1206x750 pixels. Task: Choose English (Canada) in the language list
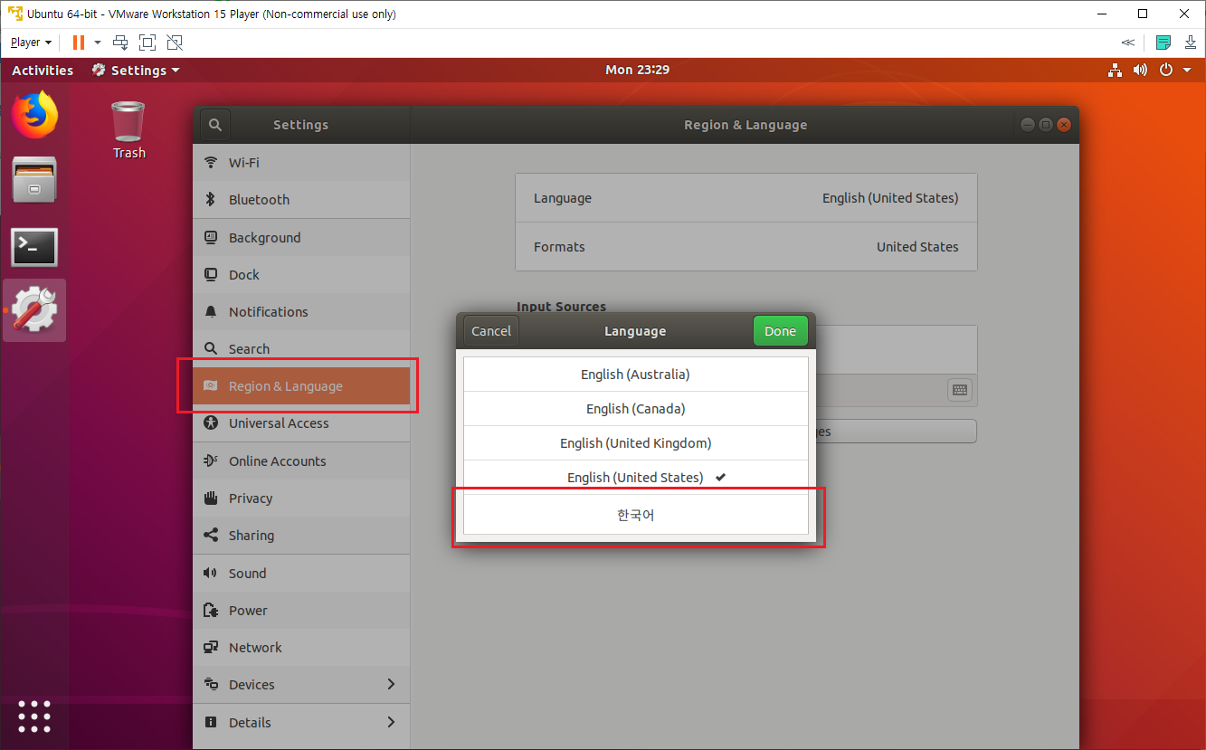[635, 409]
